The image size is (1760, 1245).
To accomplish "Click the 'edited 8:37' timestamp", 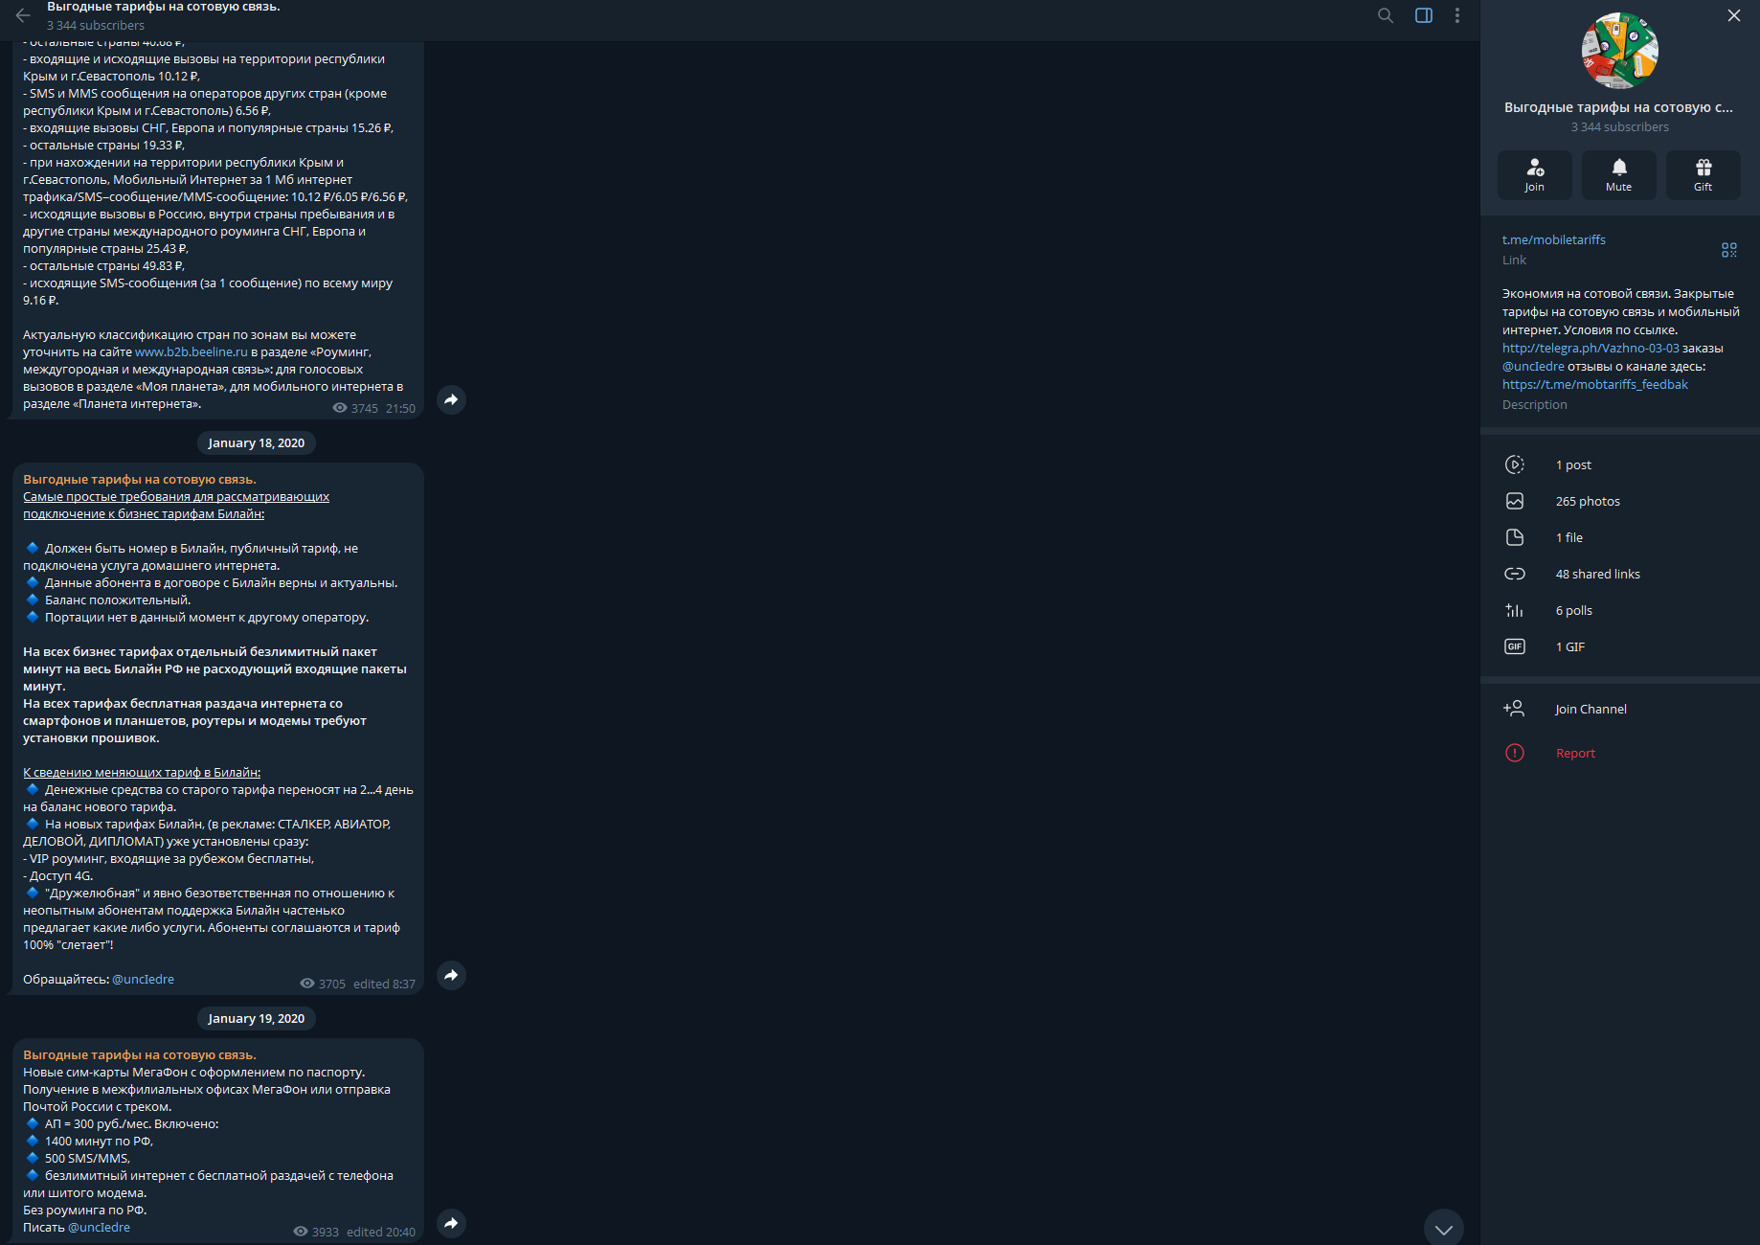I will 385,984.
